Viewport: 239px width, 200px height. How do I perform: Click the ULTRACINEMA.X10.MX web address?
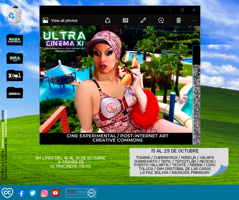click(x=71, y=166)
